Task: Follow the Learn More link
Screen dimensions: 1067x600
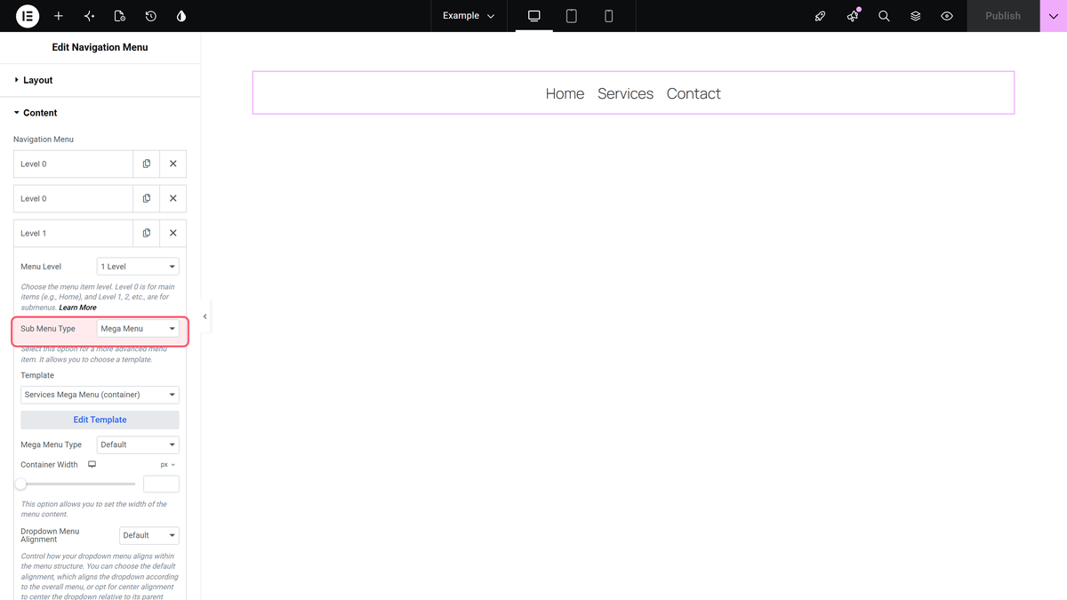Action: pos(77,308)
